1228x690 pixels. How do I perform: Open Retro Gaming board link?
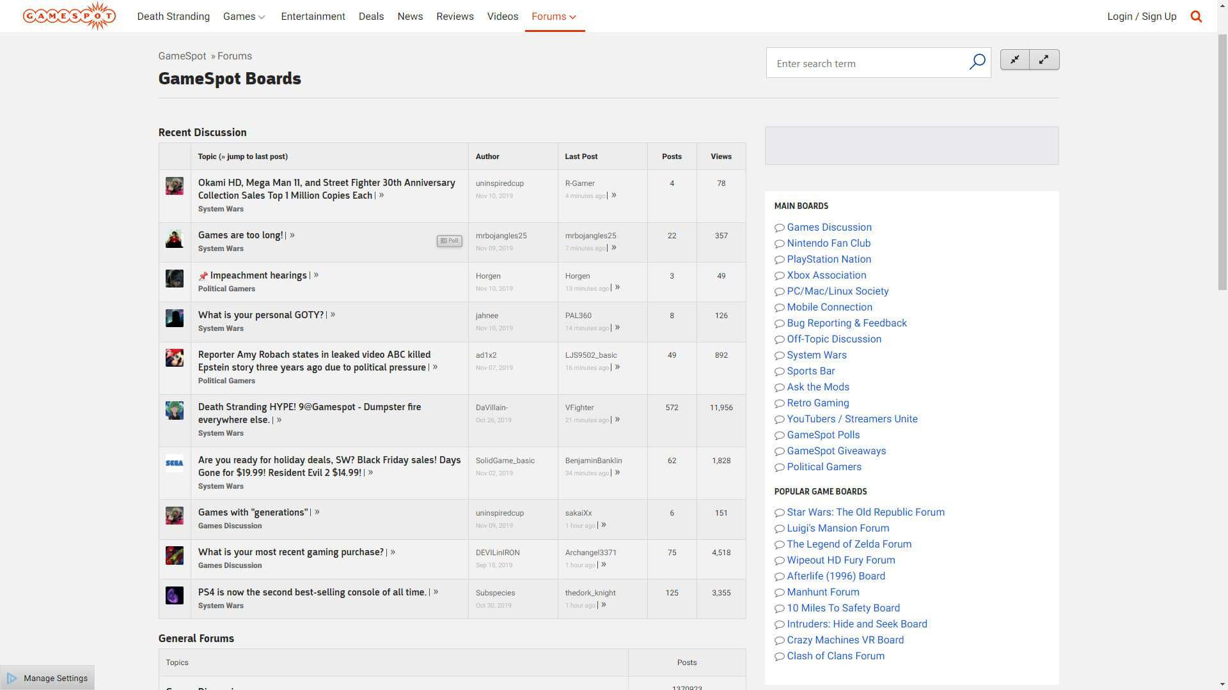(x=818, y=403)
